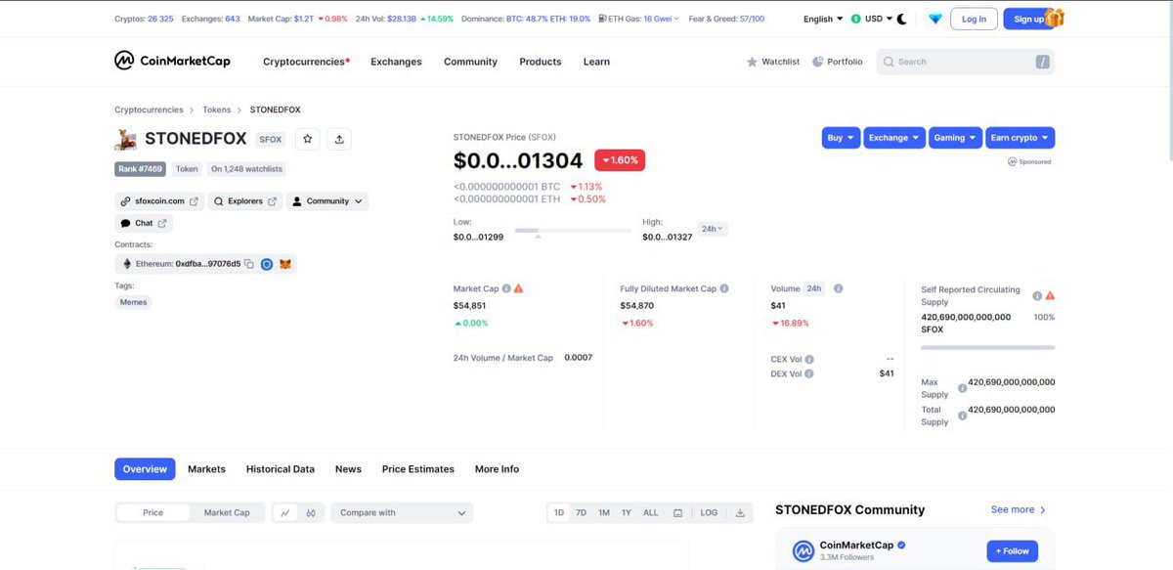Switch chart to candlestick view icon
Viewport: 1173px width, 570px height.
point(311,512)
